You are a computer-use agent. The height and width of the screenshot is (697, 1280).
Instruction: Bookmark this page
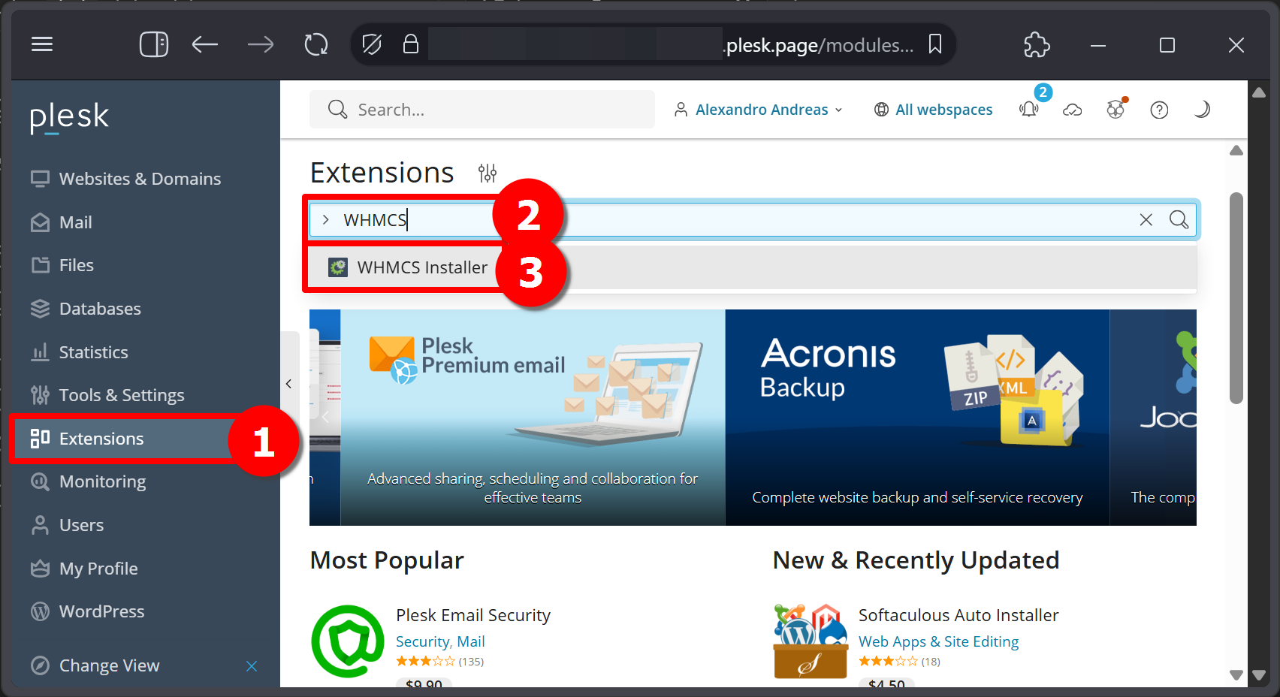(x=934, y=44)
